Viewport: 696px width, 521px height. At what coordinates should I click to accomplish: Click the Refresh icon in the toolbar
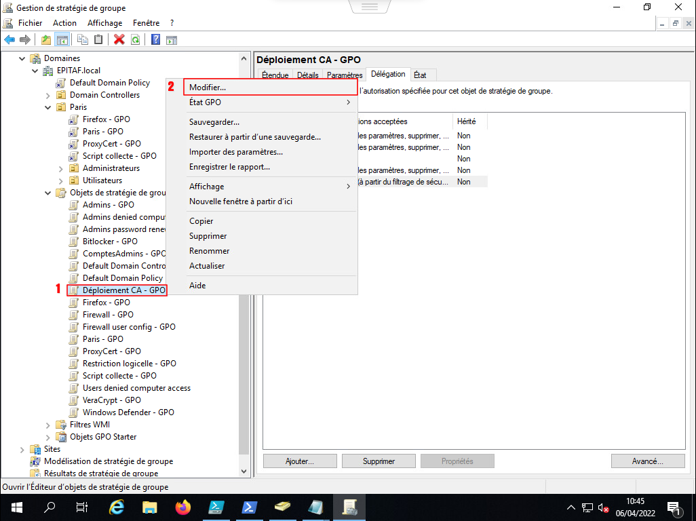click(136, 39)
